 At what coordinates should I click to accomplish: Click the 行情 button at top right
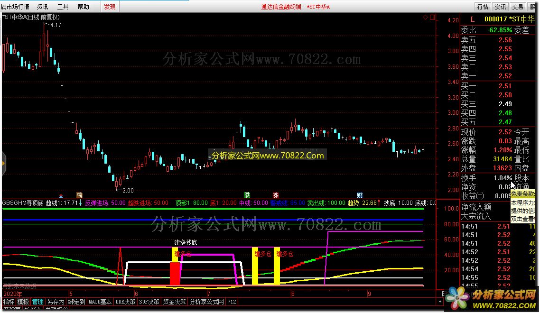click(483, 7)
